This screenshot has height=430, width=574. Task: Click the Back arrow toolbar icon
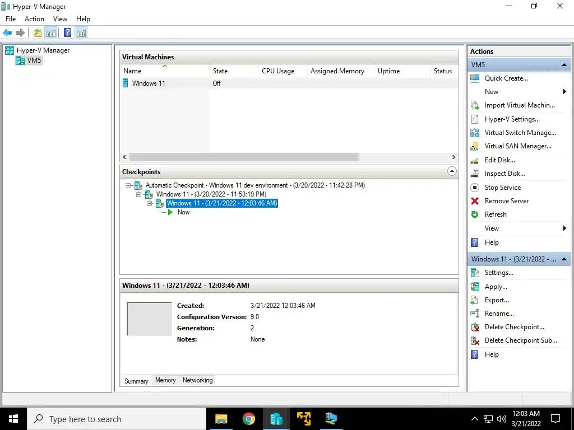click(7, 33)
